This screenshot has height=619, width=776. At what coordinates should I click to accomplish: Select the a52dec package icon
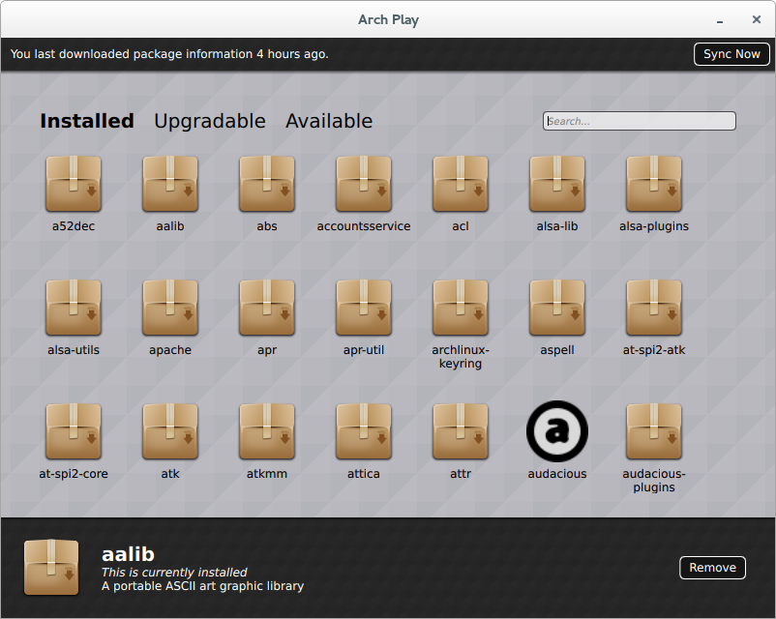pos(74,184)
